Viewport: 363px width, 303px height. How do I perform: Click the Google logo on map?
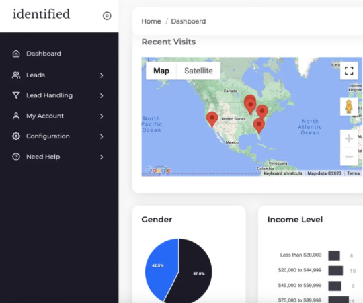pyautogui.click(x=159, y=170)
